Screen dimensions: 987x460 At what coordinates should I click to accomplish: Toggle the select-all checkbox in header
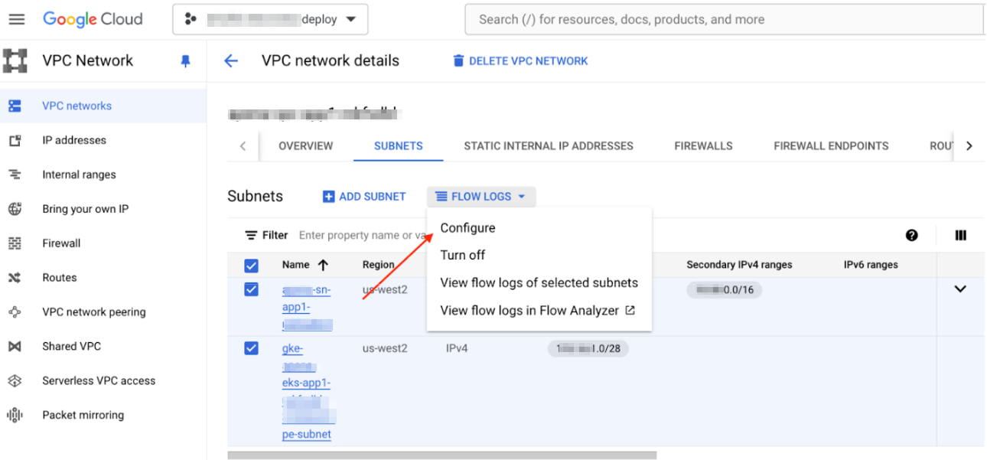(x=251, y=266)
